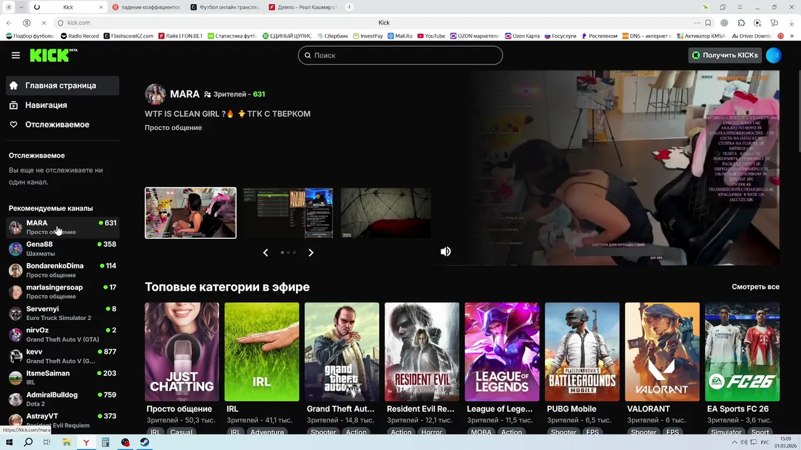Image resolution: width=801 pixels, height=450 pixels.
Task: Open Calculator from the taskbar
Action: click(x=105, y=442)
